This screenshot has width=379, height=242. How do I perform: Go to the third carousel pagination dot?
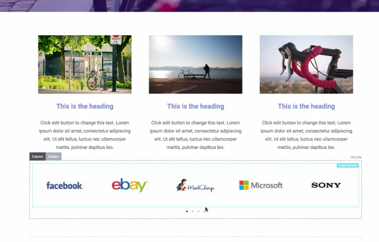[198, 211]
